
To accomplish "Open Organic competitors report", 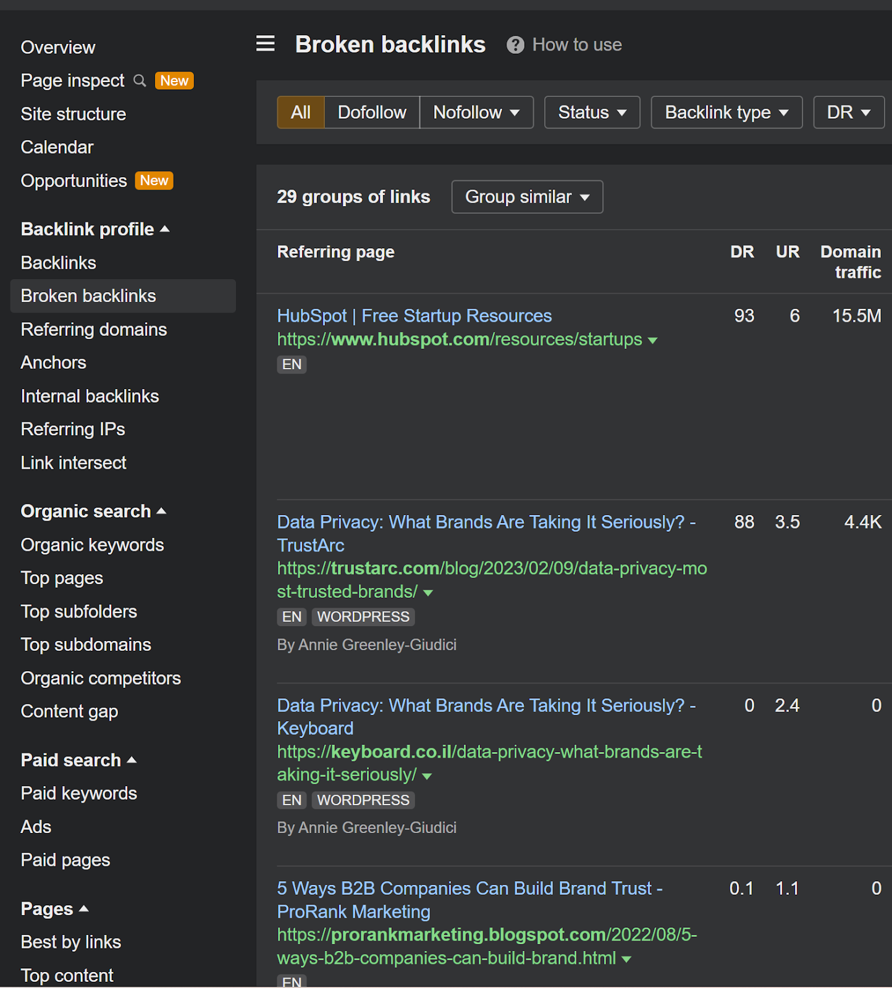I will 101,679.
